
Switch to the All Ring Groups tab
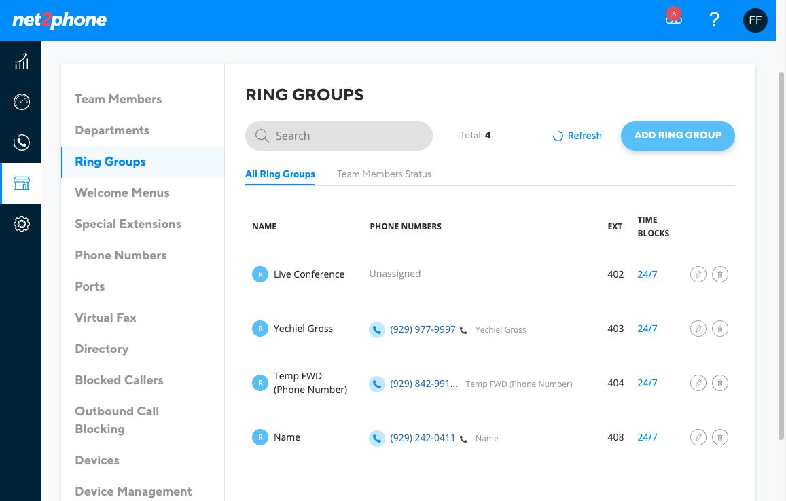click(280, 174)
